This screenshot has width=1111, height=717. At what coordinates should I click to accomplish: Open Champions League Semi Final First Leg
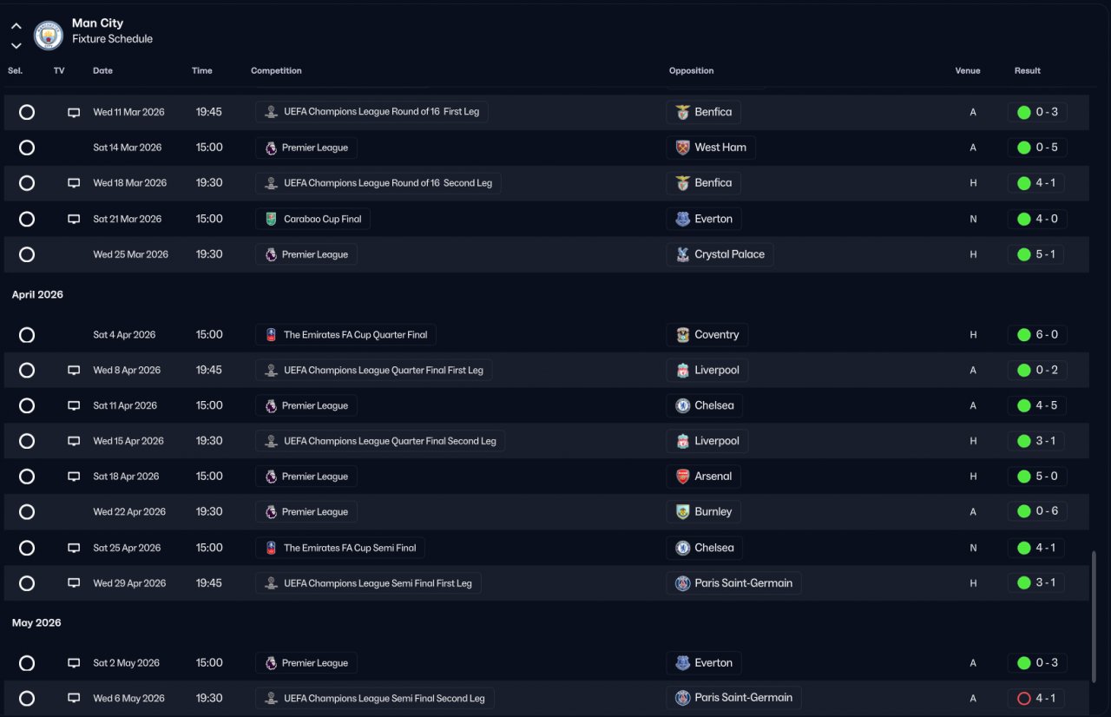point(369,583)
